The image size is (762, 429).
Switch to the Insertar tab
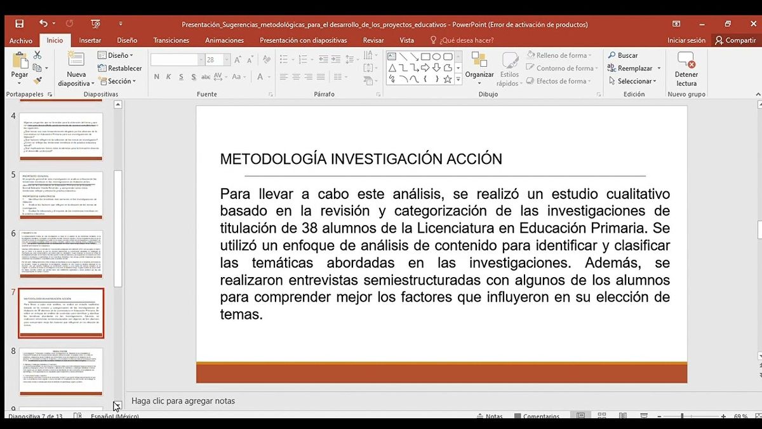click(90, 40)
